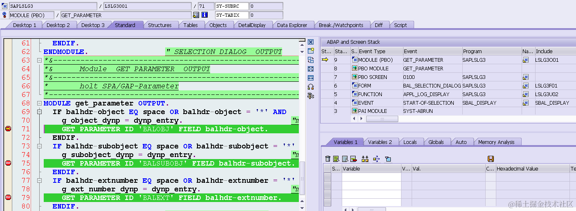576x211 pixels.
Task: Click the exchange tool icon beside editor
Action: (311, 60)
